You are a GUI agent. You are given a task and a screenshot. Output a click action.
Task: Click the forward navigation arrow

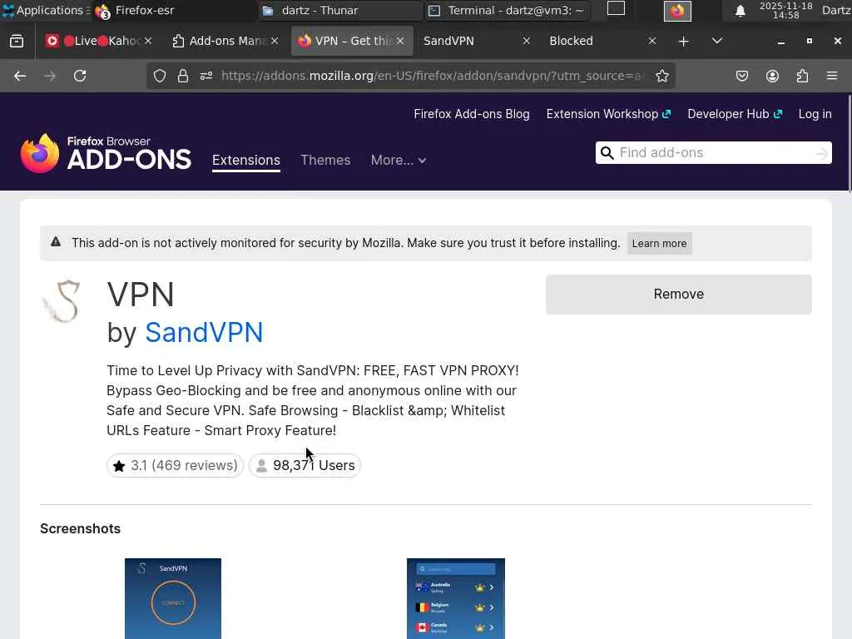coord(50,76)
